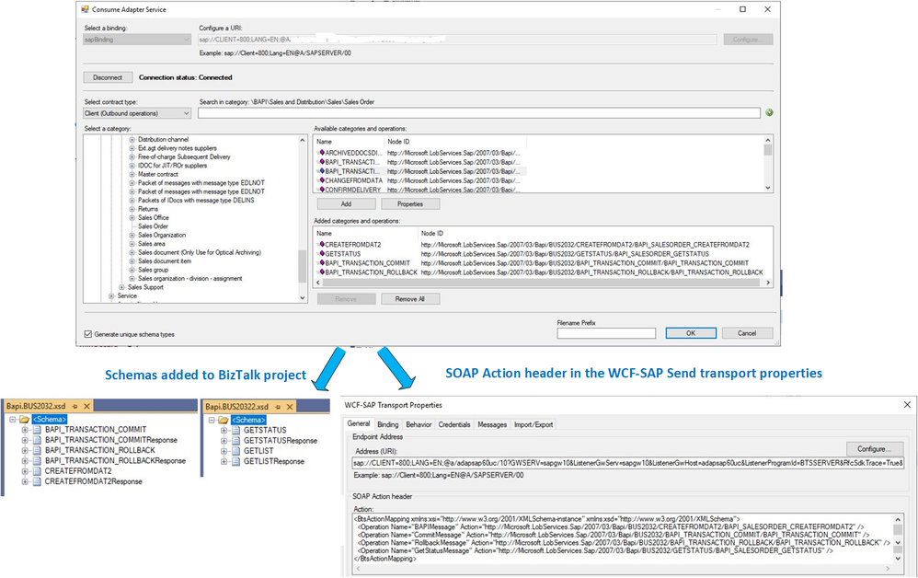Click the CREATEFROMDAT2Response schema node icon
Screen dimensions: 918x578
pos(37,481)
